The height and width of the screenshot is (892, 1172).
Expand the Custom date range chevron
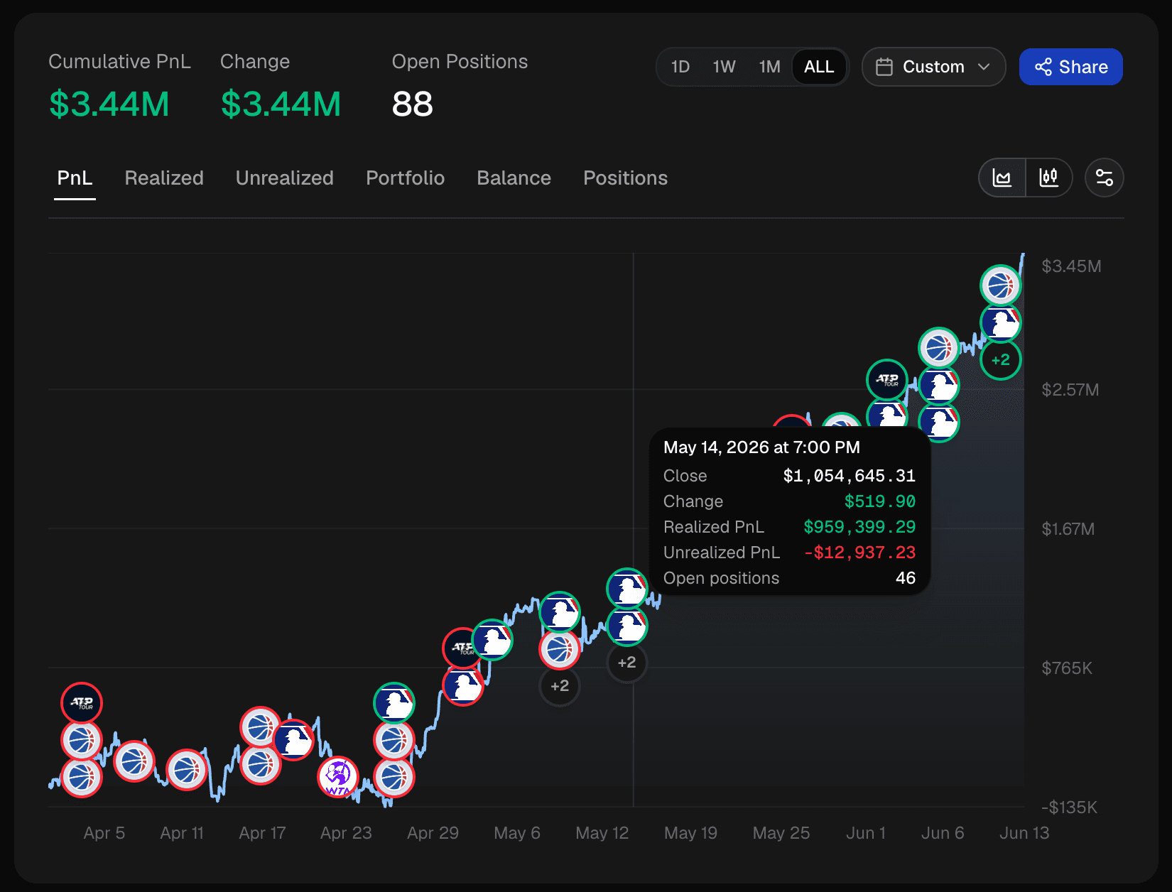[984, 67]
